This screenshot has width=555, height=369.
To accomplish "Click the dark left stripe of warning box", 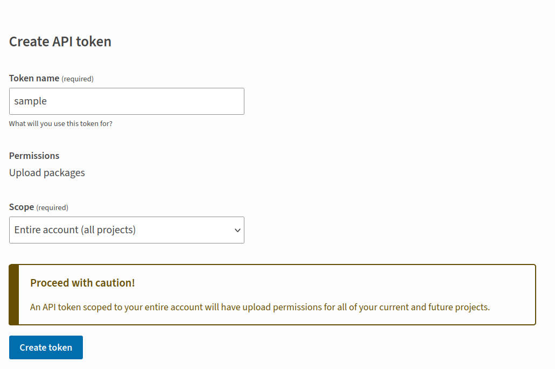I will 14,295.
